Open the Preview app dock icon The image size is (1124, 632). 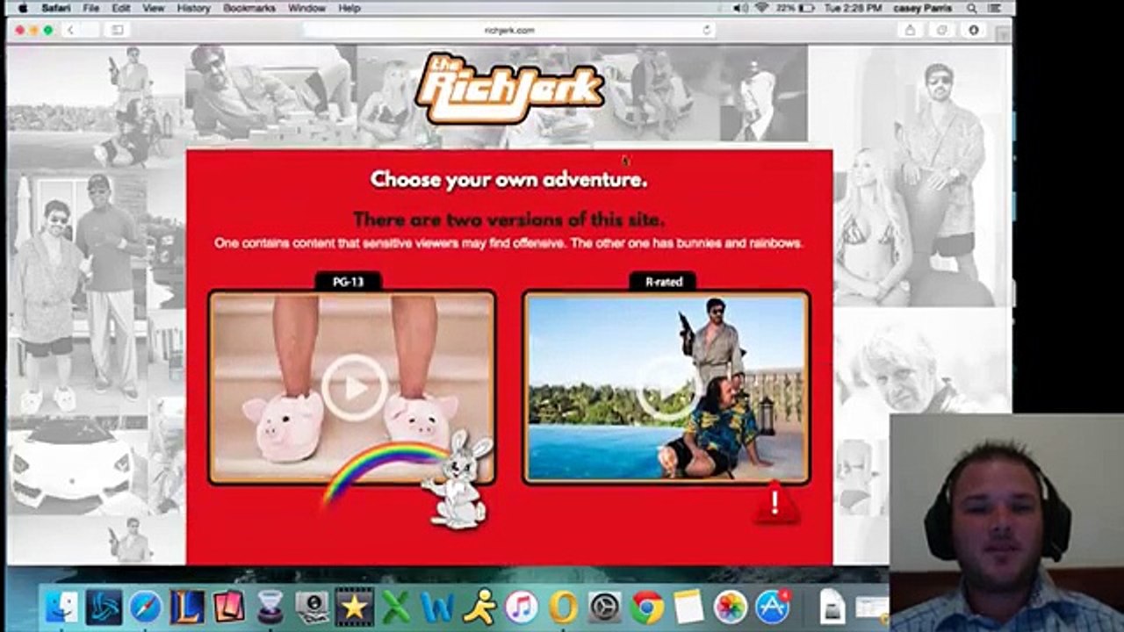pyautogui.click(x=312, y=607)
